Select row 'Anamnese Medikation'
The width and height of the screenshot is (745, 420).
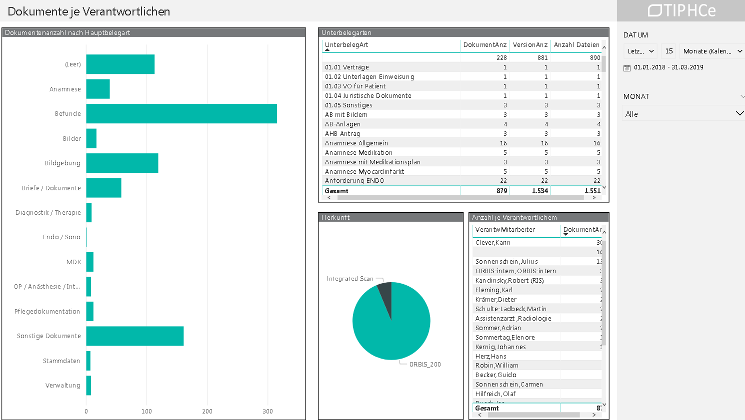pos(462,153)
